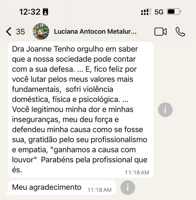Image resolution: width=196 pixels, height=200 pixels.
Task: Tap the 5G network indicator
Action: [x=159, y=12]
